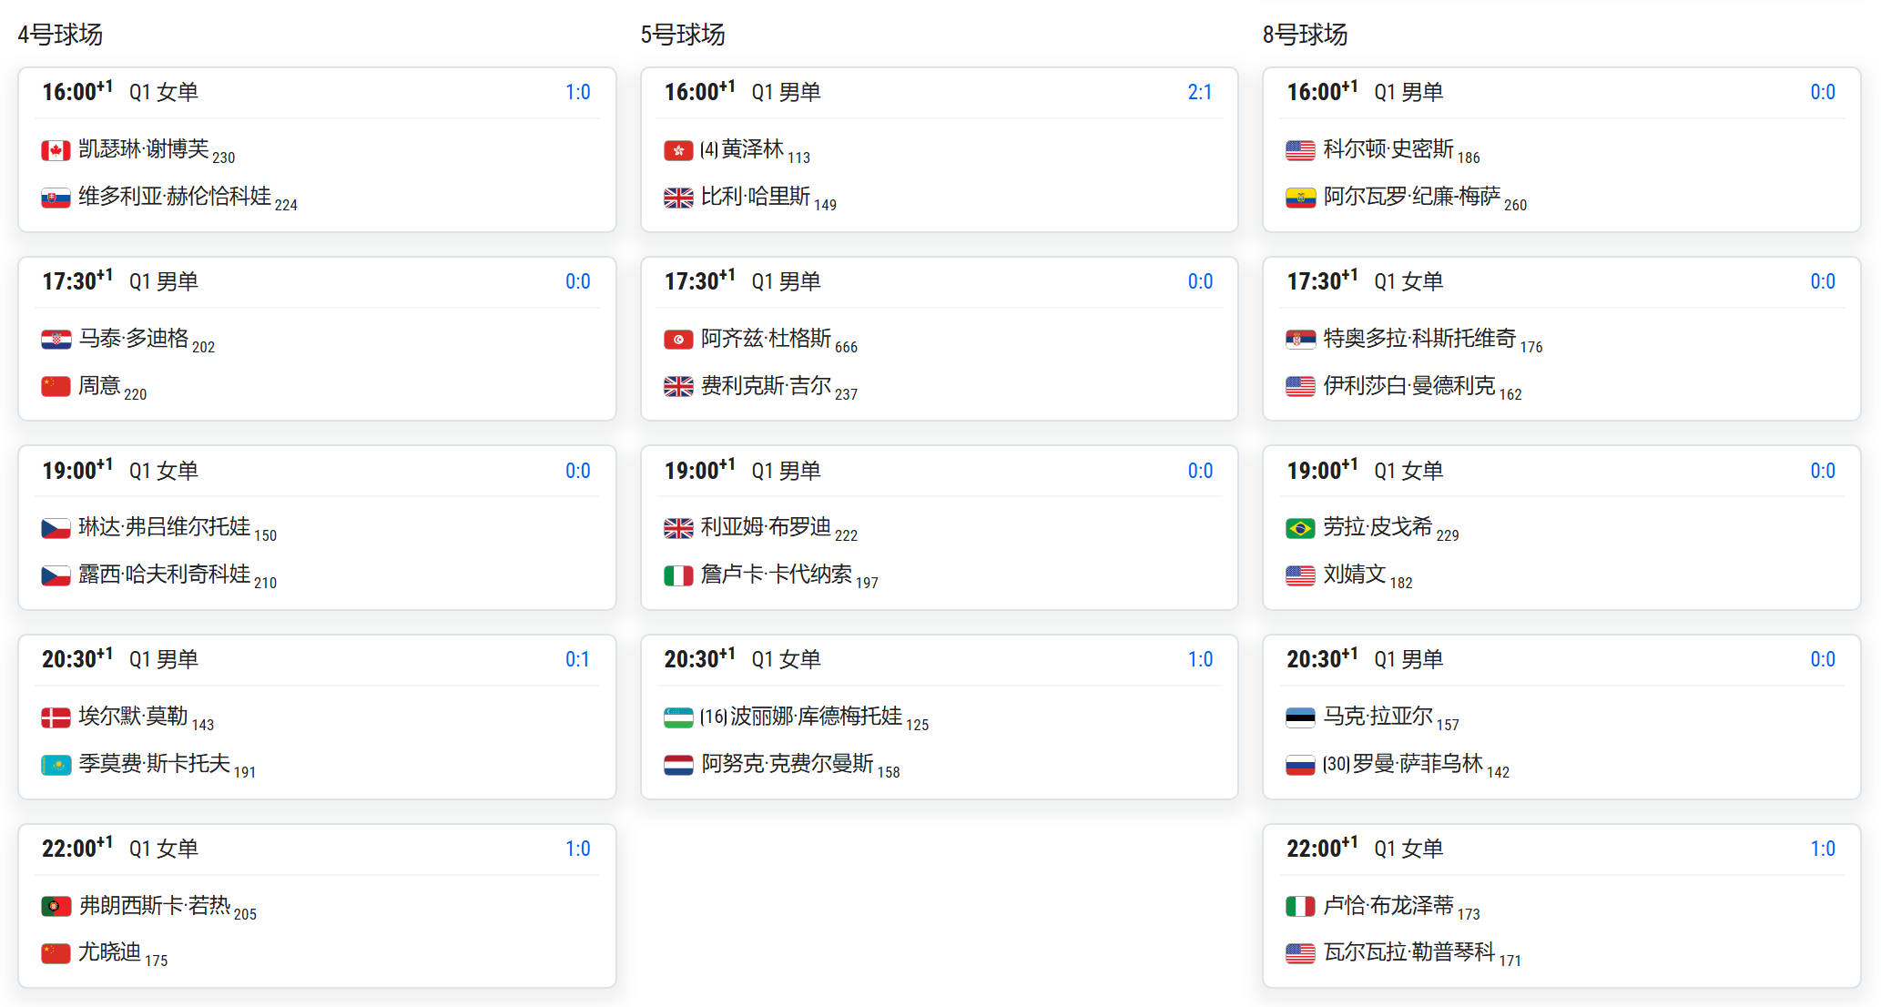Click Serbia flag beside 特奥多拉·科斯托维奇
This screenshot has height=1007, width=1881.
coord(1300,340)
